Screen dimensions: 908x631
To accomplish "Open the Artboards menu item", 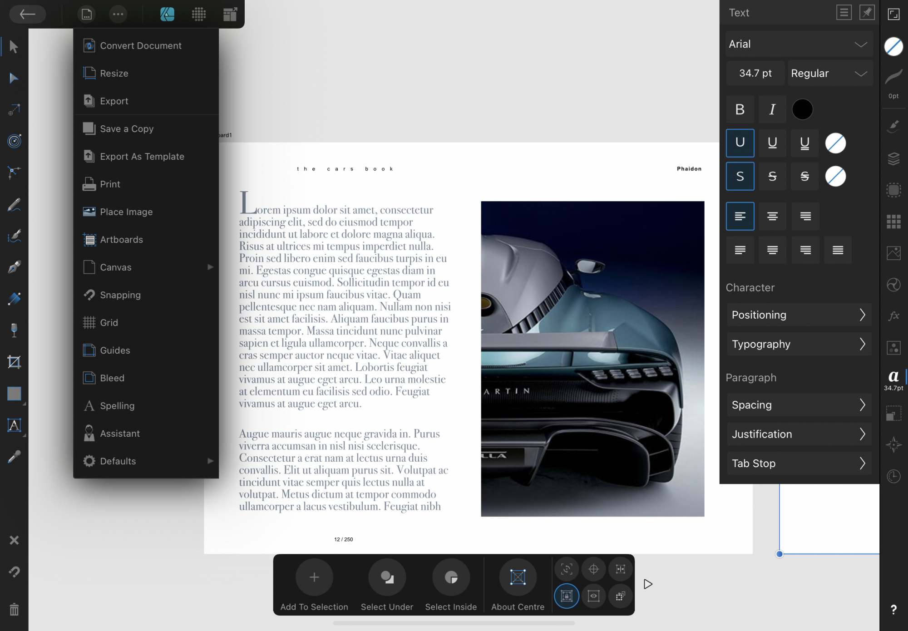I will [121, 240].
